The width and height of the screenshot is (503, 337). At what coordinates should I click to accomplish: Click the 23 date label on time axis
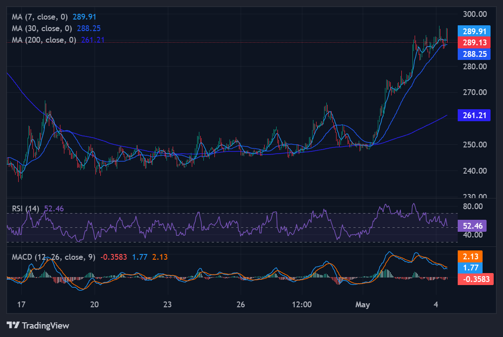pyautogui.click(x=167, y=305)
